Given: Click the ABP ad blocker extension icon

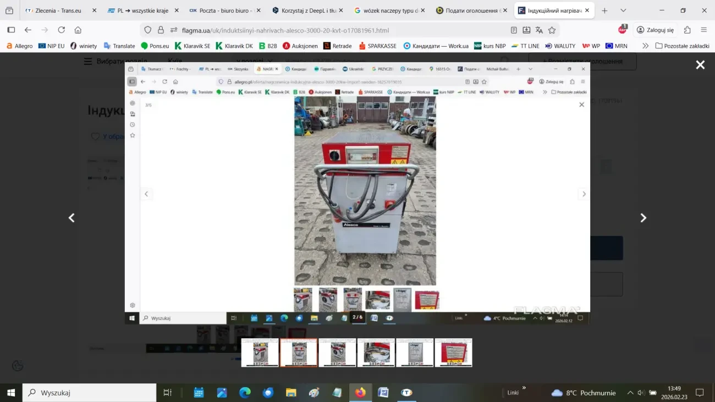Looking at the screenshot, I should [x=622, y=30].
